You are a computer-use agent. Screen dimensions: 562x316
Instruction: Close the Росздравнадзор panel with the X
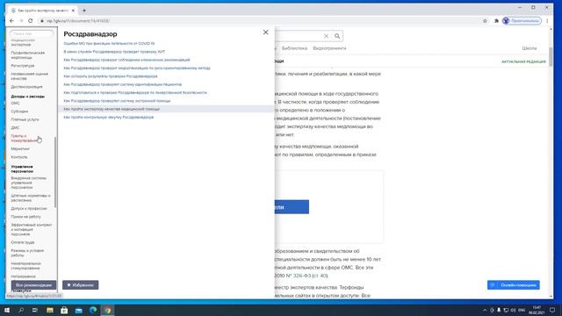265,32
